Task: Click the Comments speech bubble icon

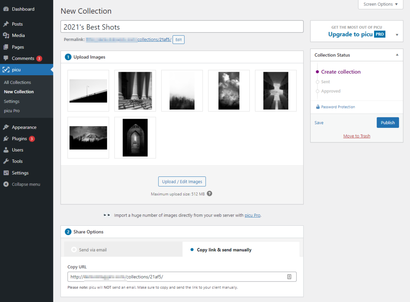Action: (6, 58)
